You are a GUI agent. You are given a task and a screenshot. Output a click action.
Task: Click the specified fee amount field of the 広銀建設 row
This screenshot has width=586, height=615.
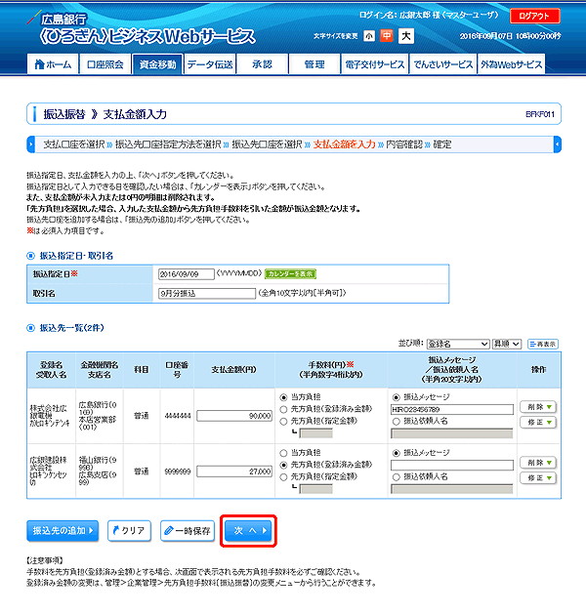tap(316, 489)
